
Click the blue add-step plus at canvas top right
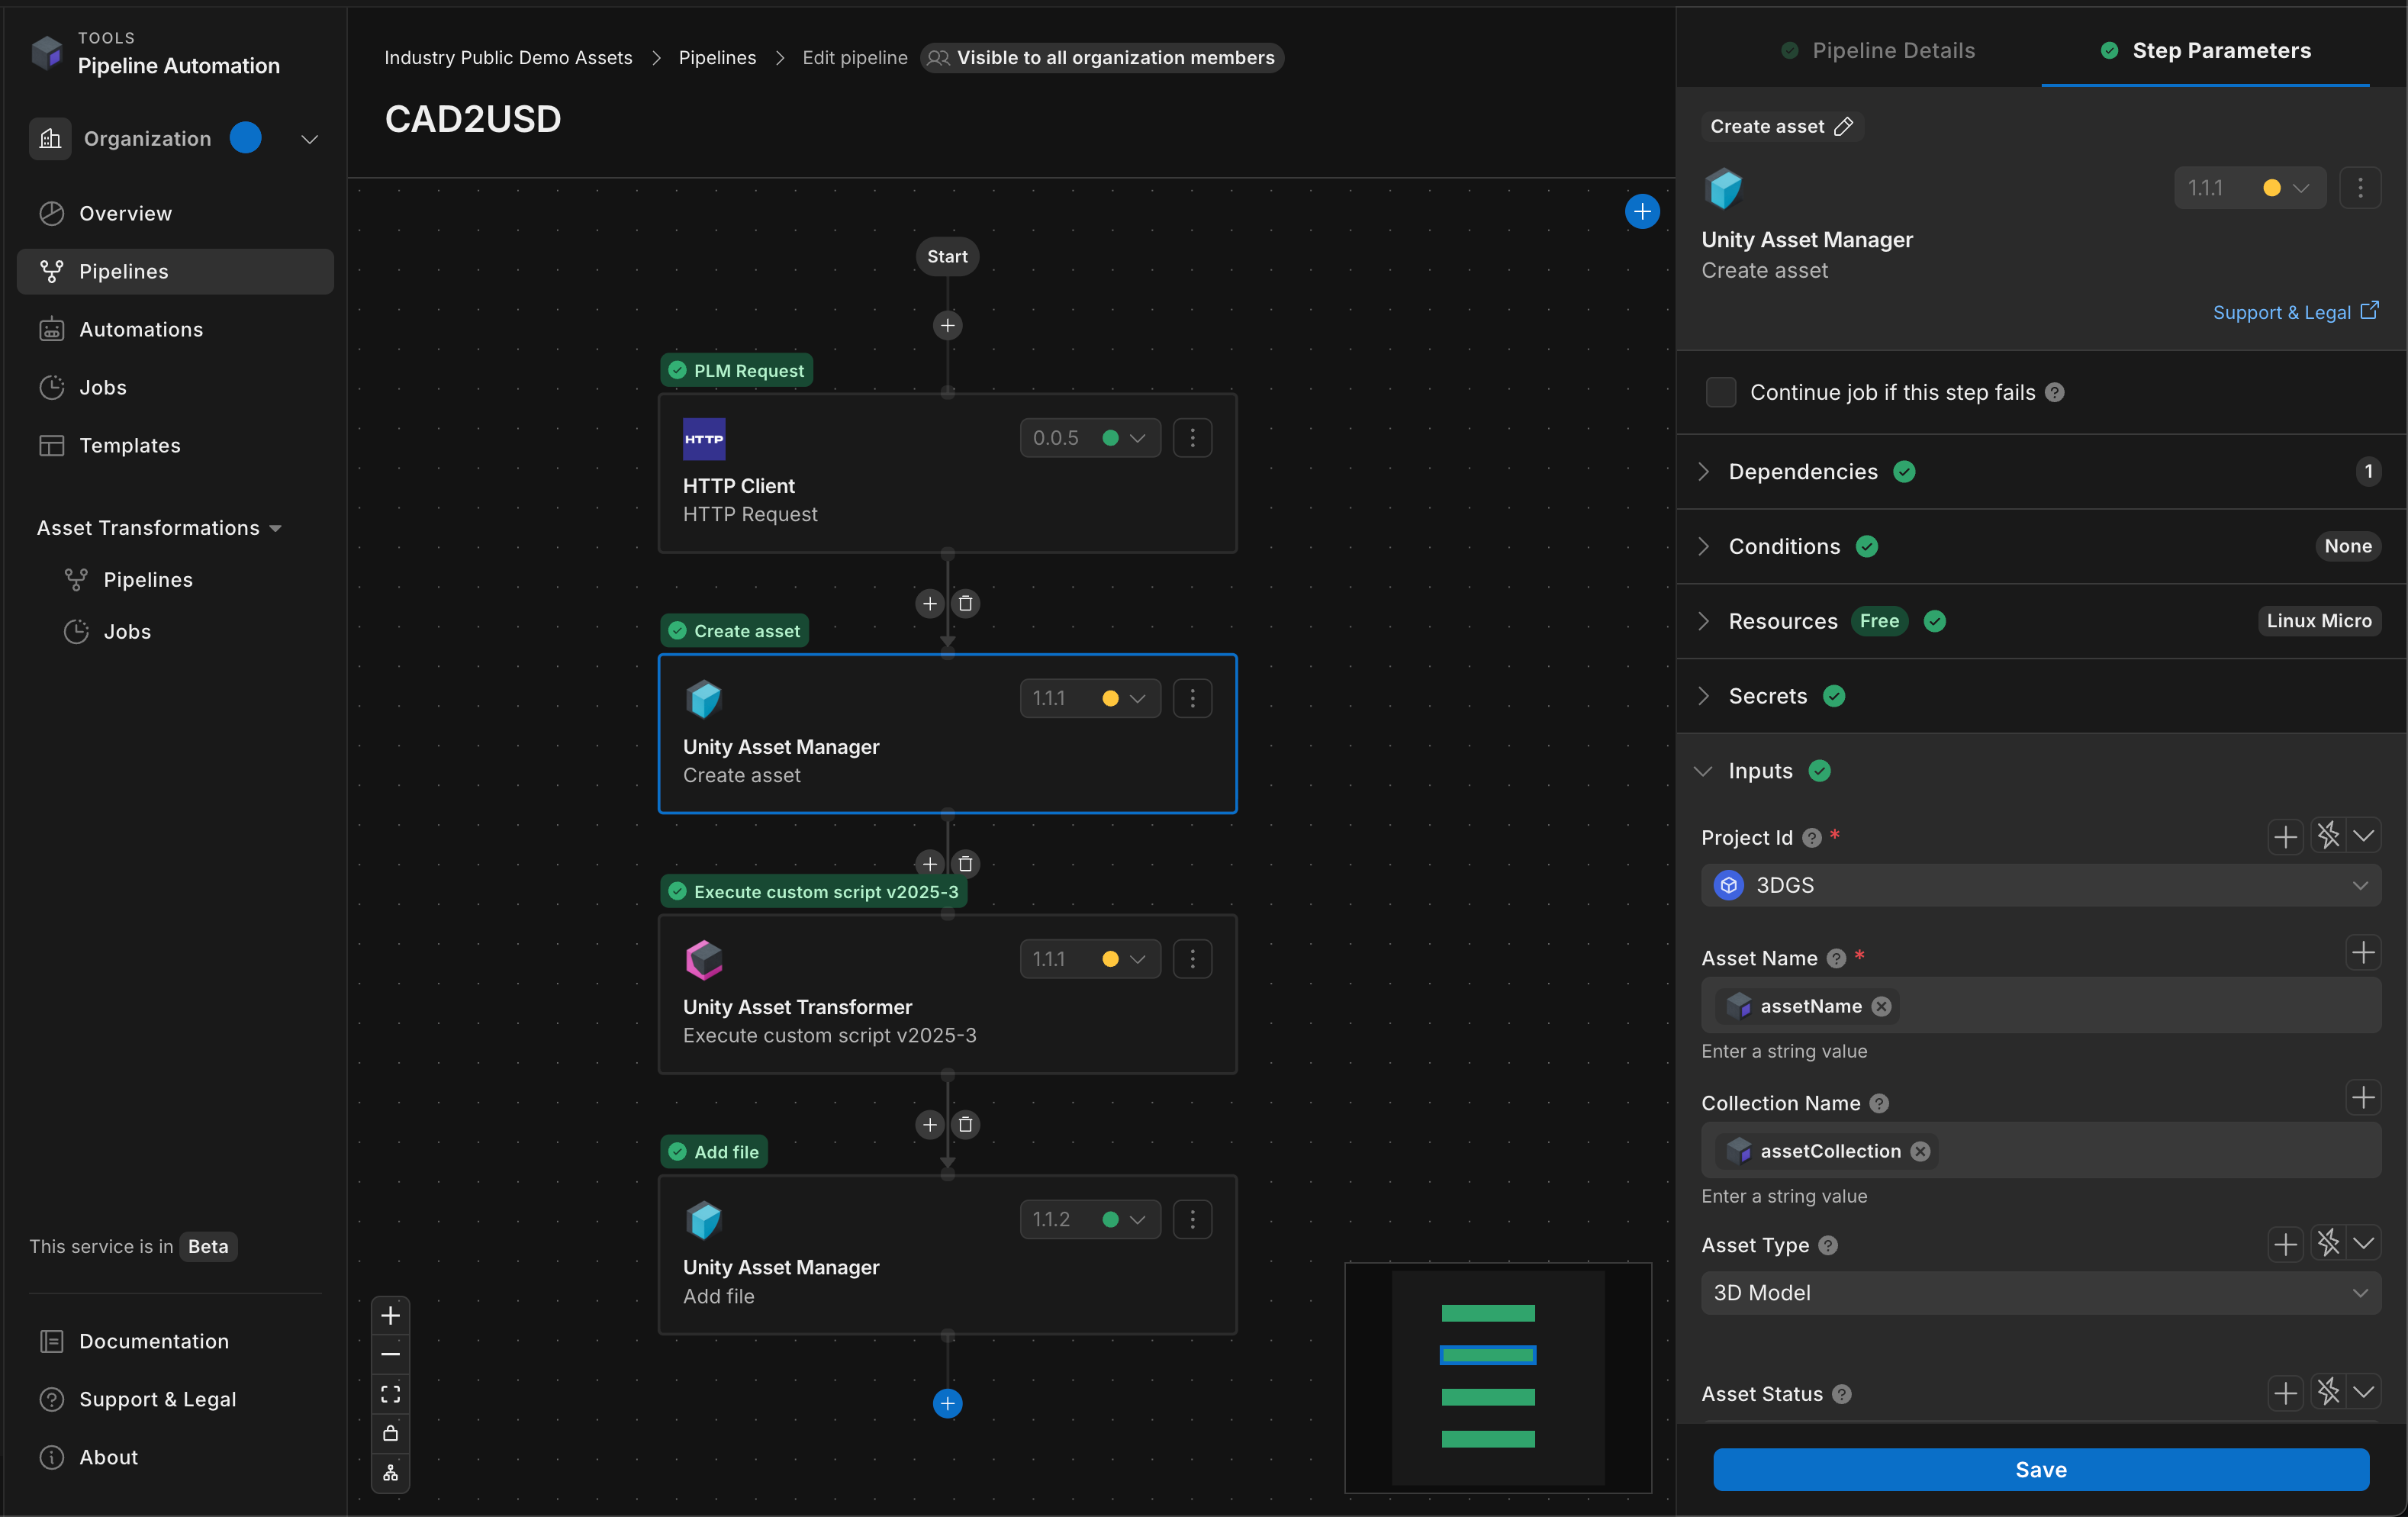(x=1642, y=212)
